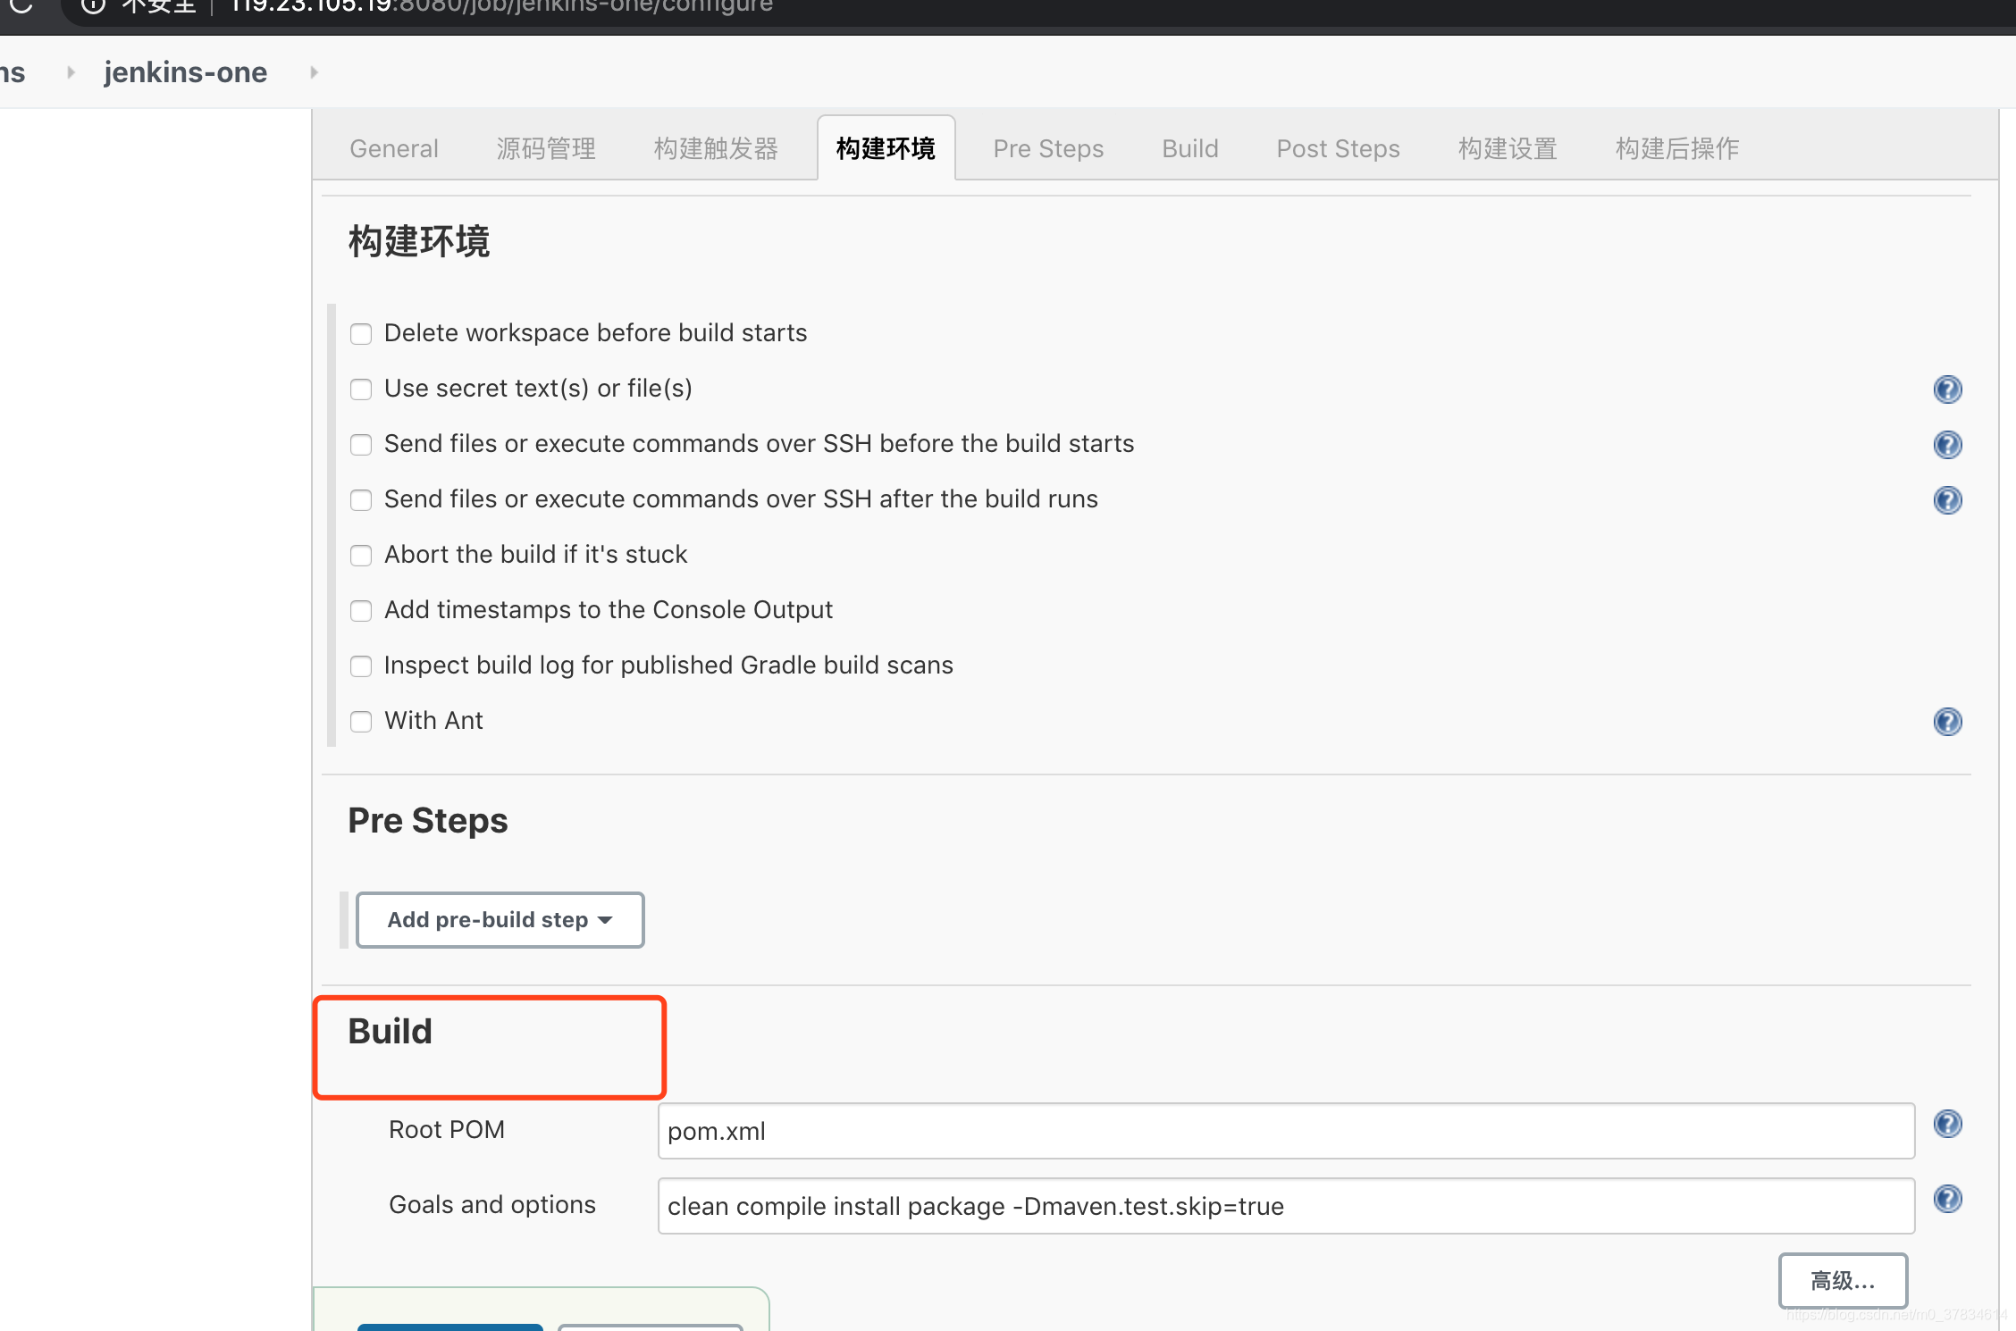Screen dimensions: 2016x1331
Task: Tick Abort the build if it's stuck
Action: (361, 556)
